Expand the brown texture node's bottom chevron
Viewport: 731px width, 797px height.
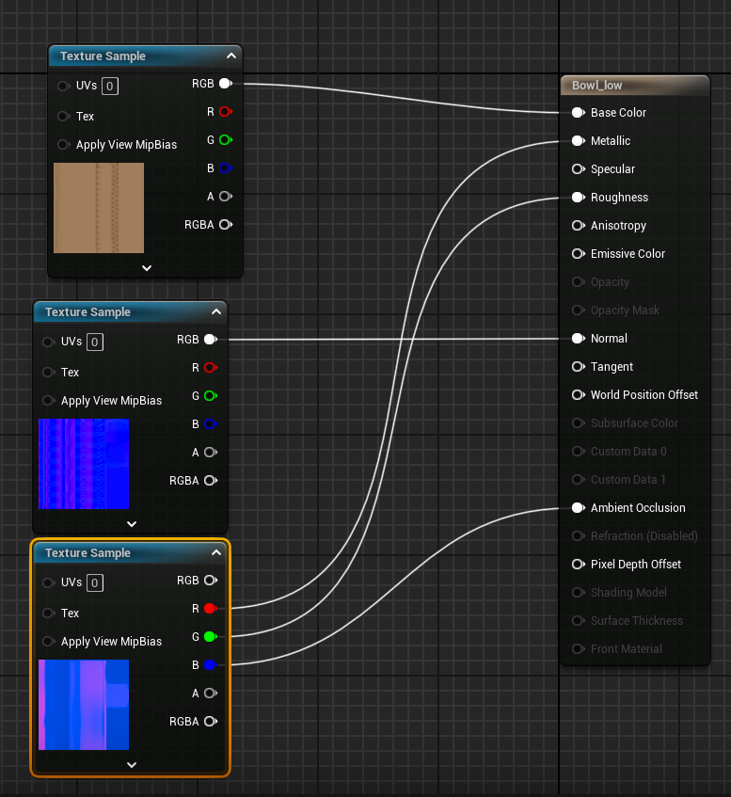coord(147,268)
